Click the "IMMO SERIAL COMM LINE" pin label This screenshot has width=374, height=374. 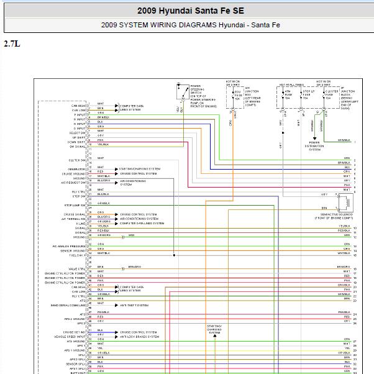(68, 305)
